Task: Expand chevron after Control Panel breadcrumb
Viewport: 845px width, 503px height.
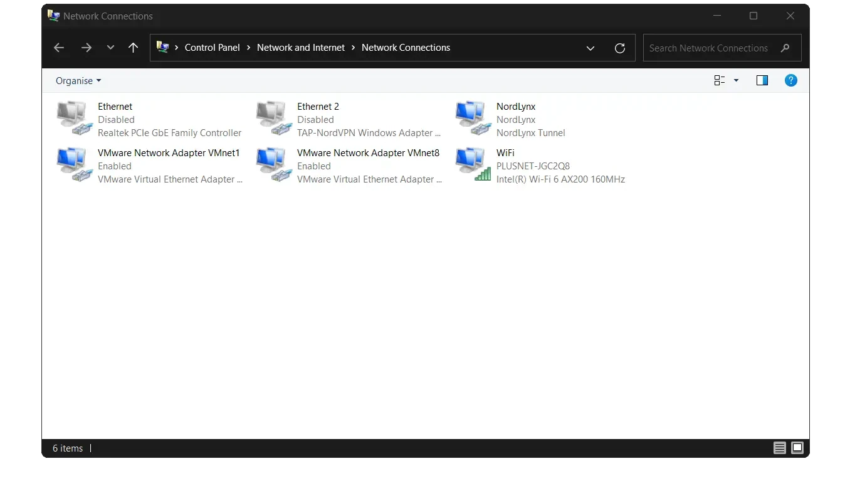Action: pyautogui.click(x=249, y=48)
